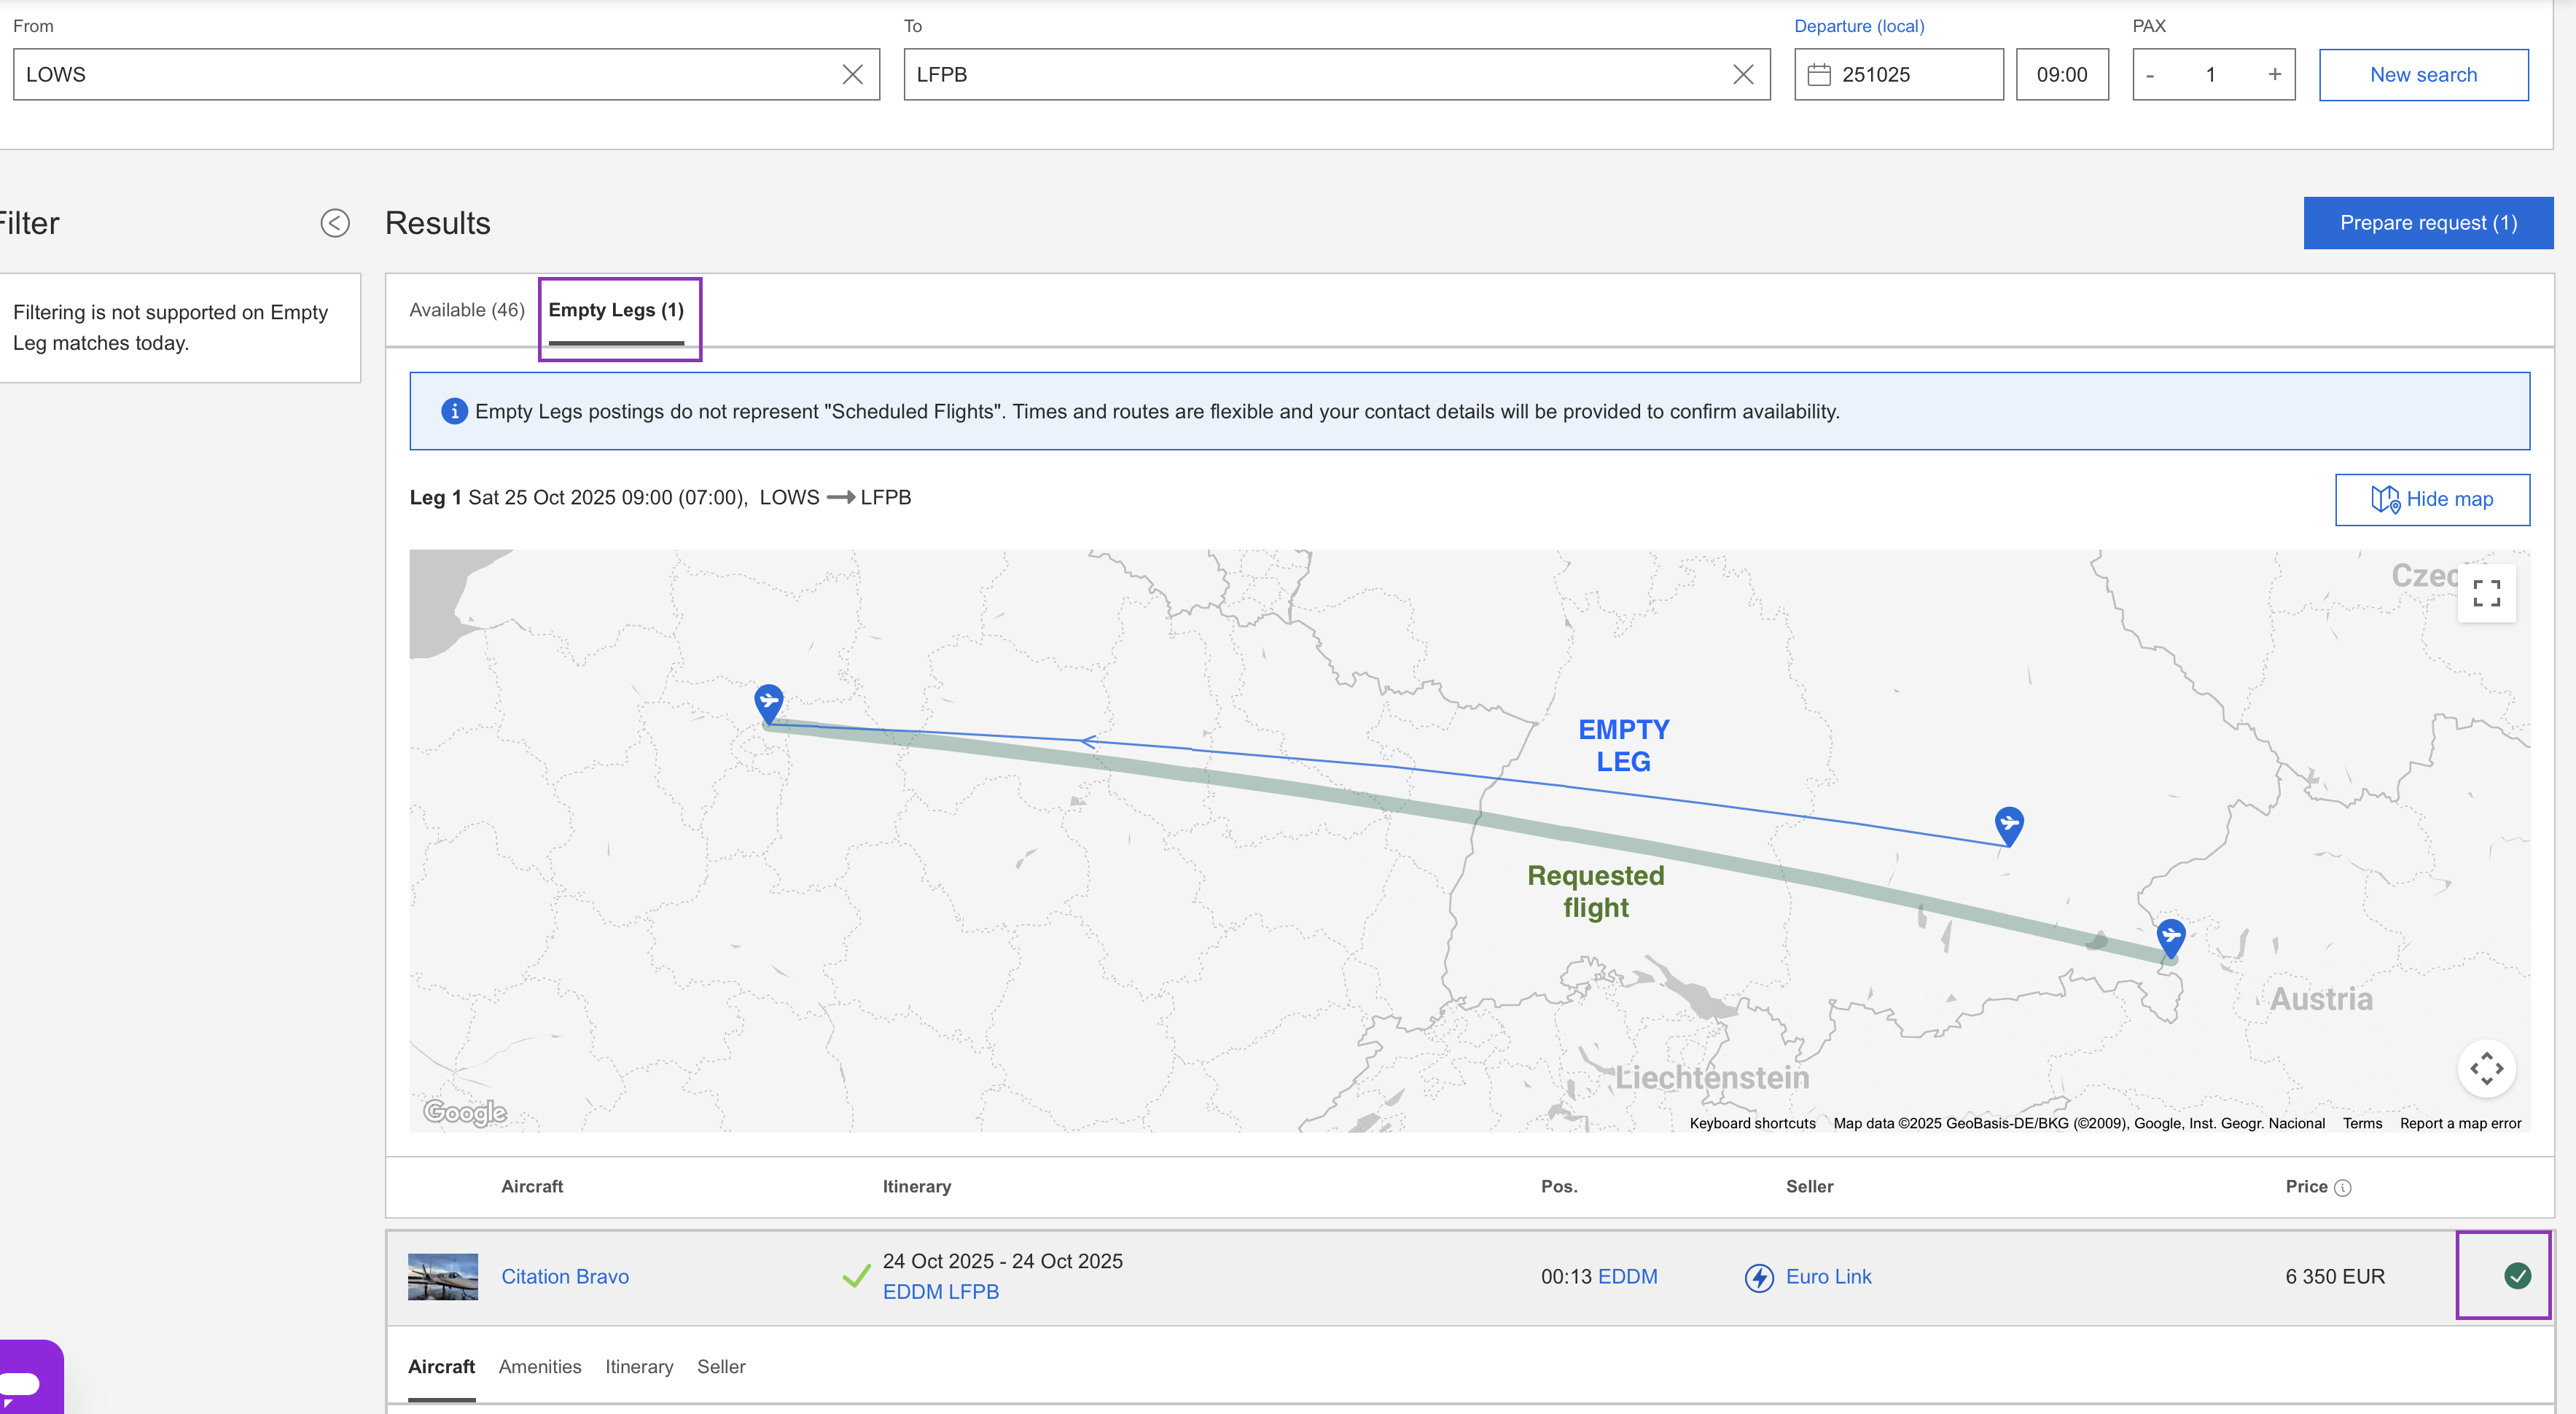Click the Price info icon
This screenshot has width=2576, height=1414.
click(2343, 1188)
